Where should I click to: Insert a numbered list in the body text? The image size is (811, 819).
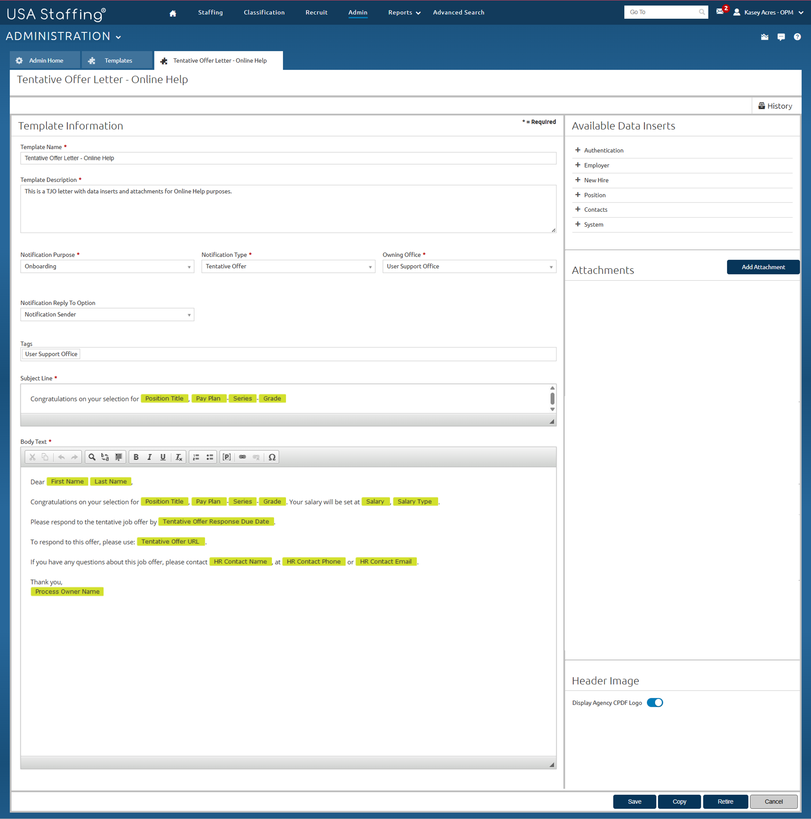click(x=196, y=457)
